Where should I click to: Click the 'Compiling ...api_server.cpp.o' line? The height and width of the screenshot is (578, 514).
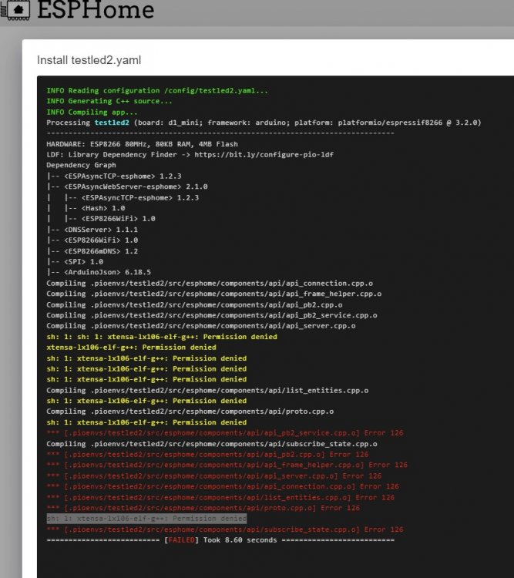pos(201,326)
